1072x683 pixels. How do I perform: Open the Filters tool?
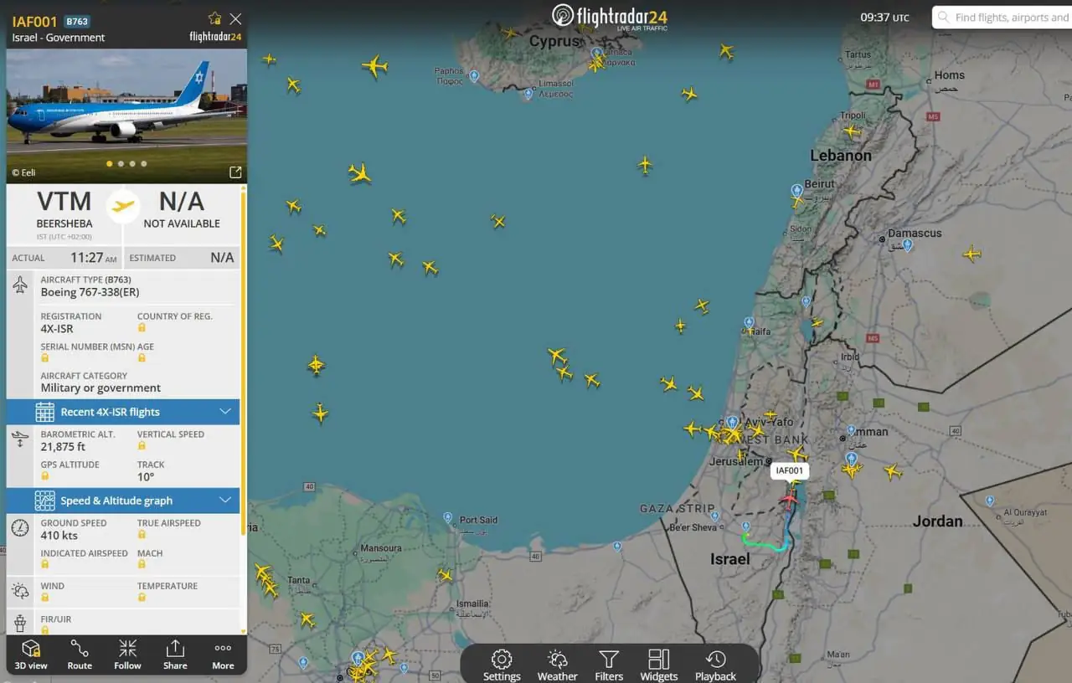609,665
